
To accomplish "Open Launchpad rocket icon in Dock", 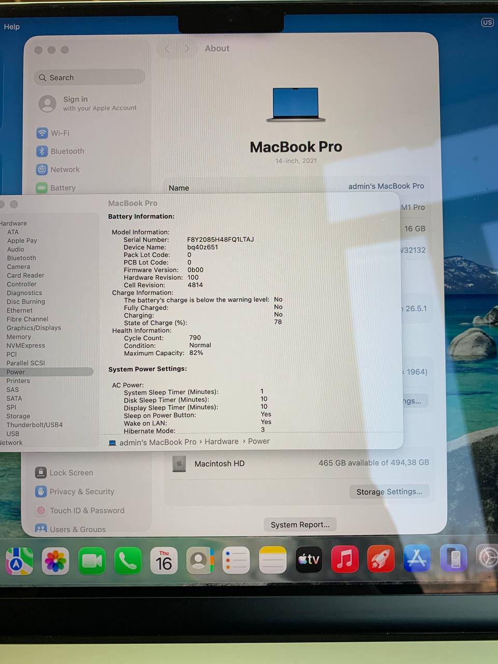I will pyautogui.click(x=381, y=559).
